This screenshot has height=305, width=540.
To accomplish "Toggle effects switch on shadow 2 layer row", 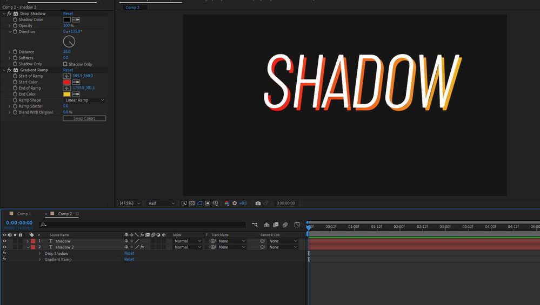I will 142,247.
